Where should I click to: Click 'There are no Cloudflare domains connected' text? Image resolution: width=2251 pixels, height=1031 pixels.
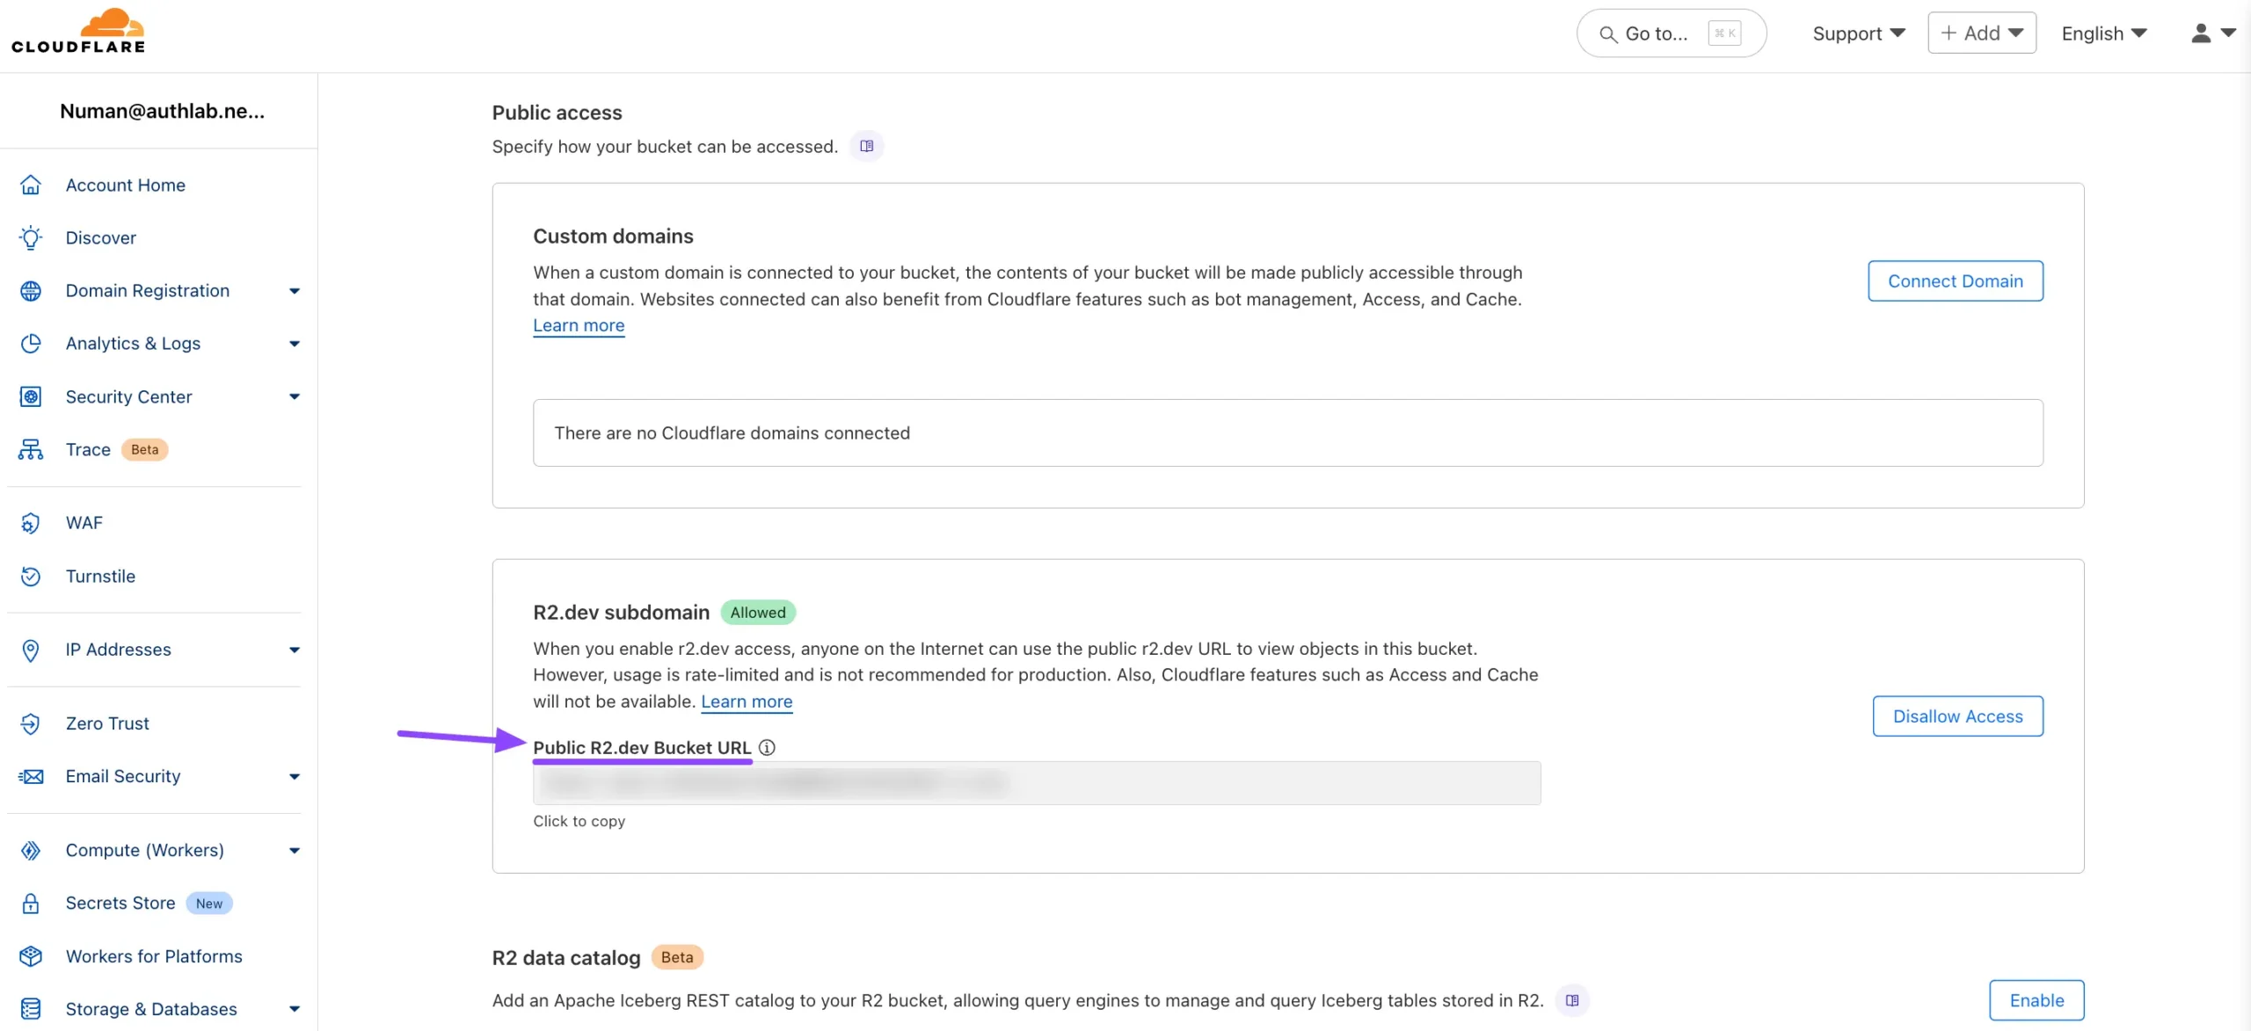click(732, 433)
